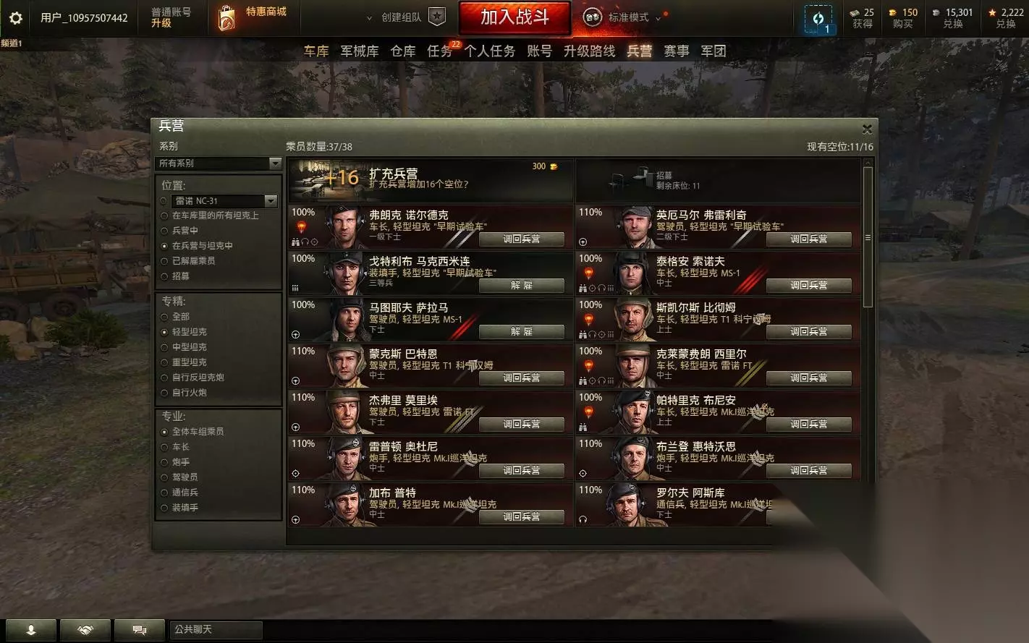Click the 公共聊天 chat input field
This screenshot has width=1029, height=643.
216,630
